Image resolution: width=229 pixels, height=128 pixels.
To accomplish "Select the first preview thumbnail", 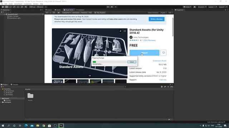I will coord(58,81).
